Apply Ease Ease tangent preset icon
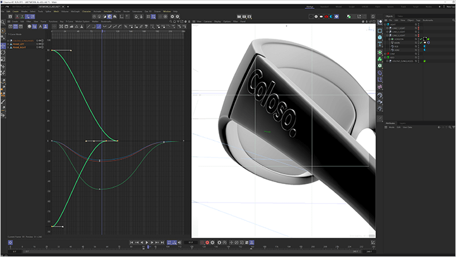The height and width of the screenshot is (257, 456). [115, 27]
